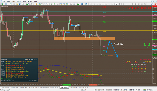Show the Market Watch panel
The width and height of the screenshot is (157, 91).
click(x=11, y=4)
